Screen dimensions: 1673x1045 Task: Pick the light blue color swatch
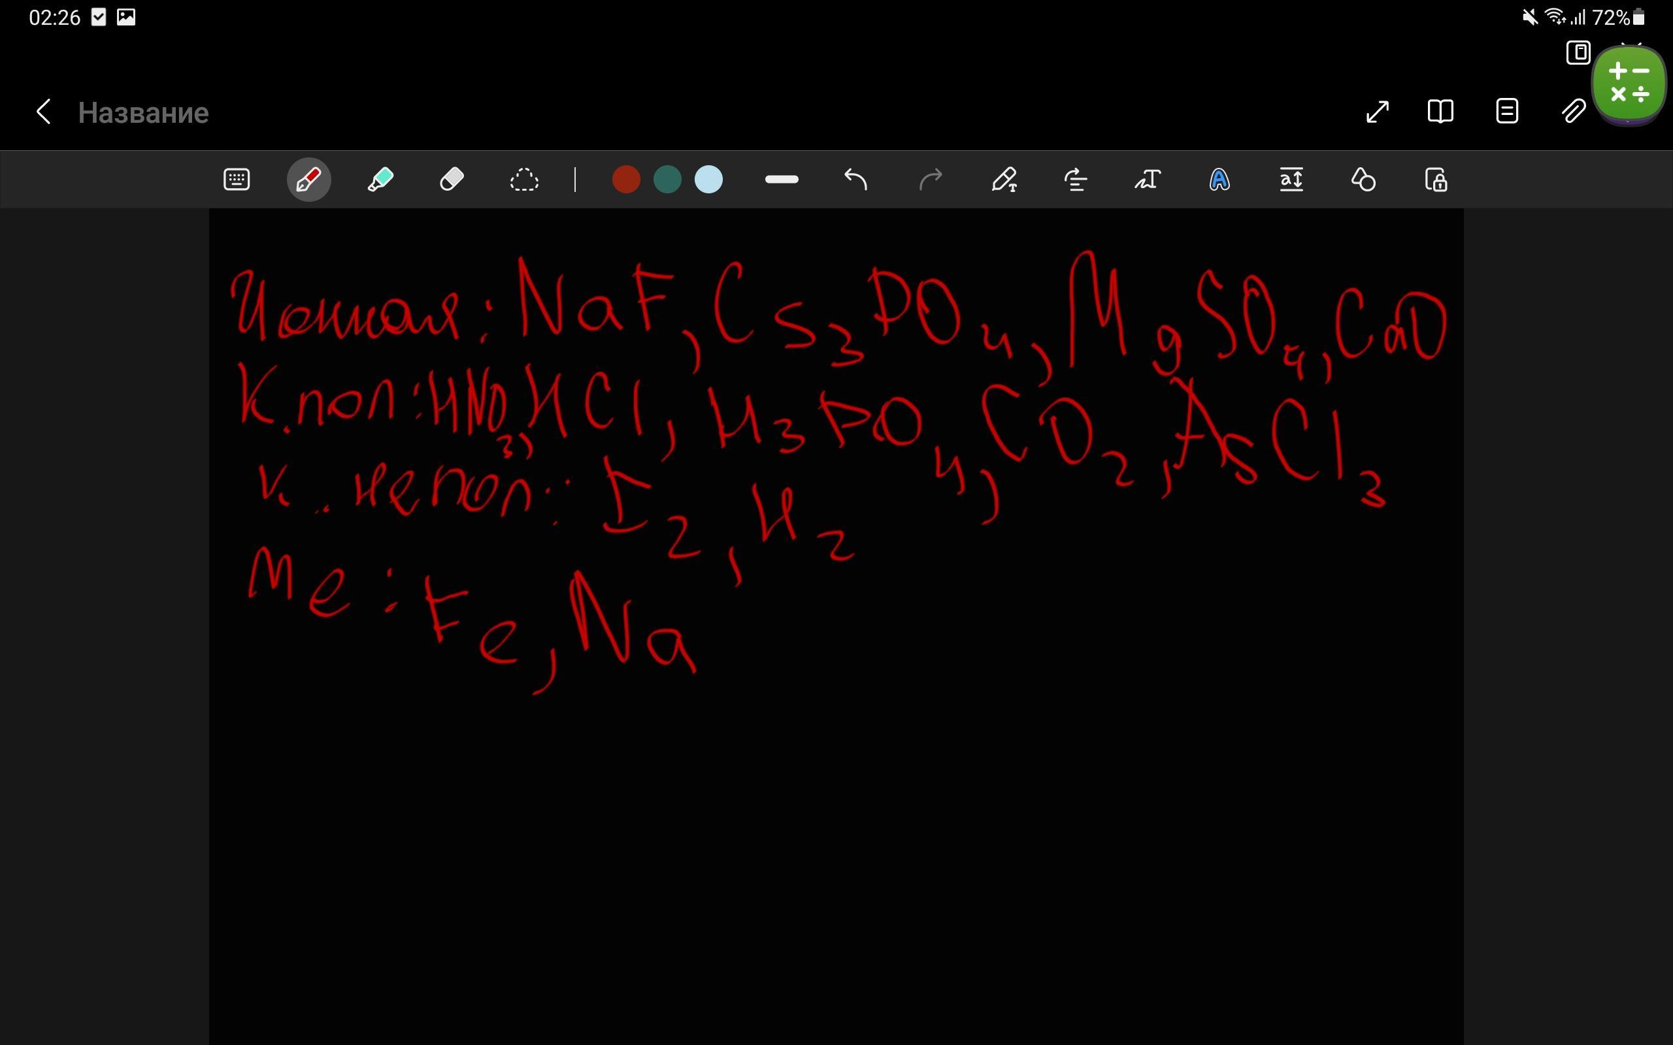(708, 180)
